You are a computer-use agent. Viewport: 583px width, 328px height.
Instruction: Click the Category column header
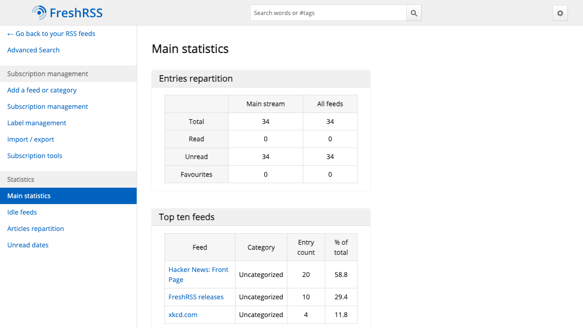click(261, 247)
